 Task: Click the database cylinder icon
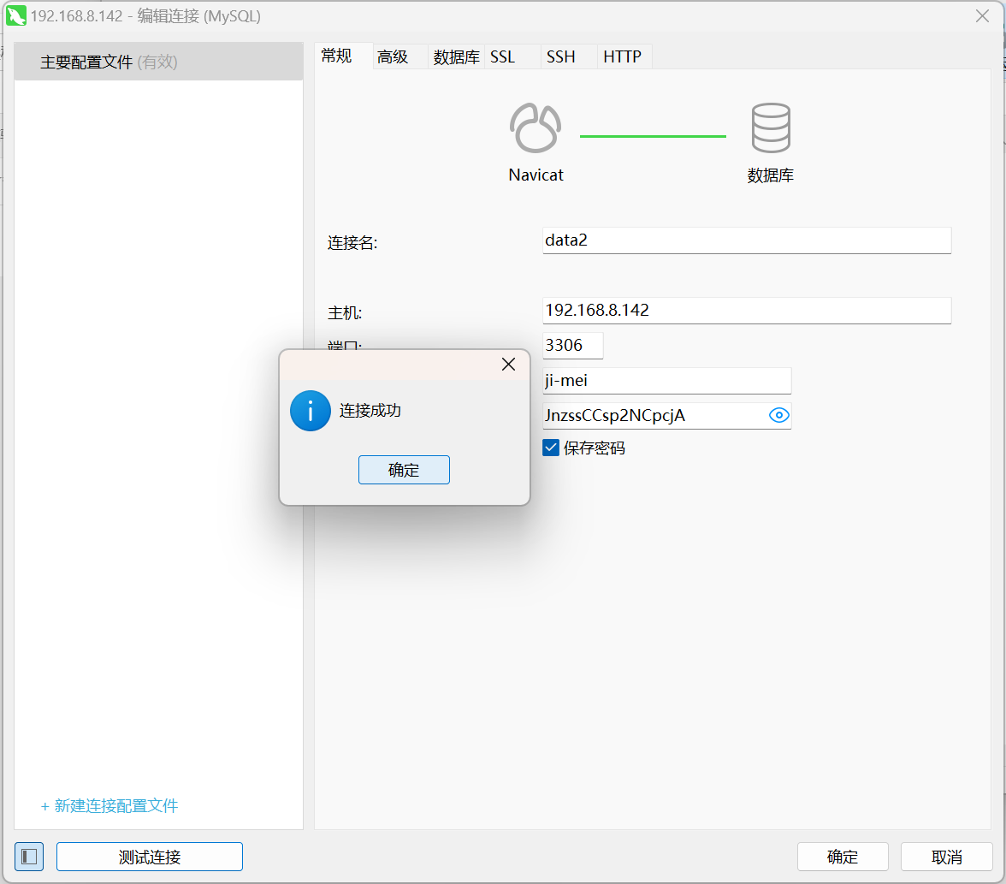[770, 128]
